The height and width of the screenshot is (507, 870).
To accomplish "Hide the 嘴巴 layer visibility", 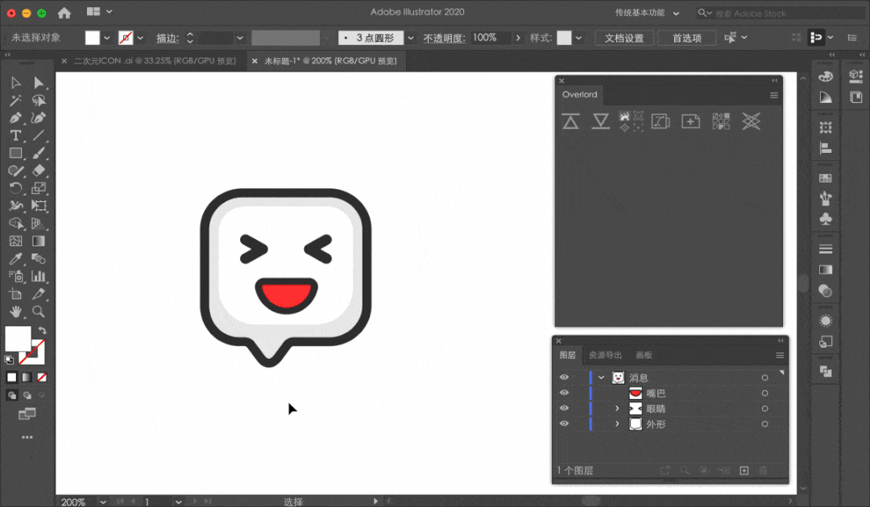I will [564, 393].
